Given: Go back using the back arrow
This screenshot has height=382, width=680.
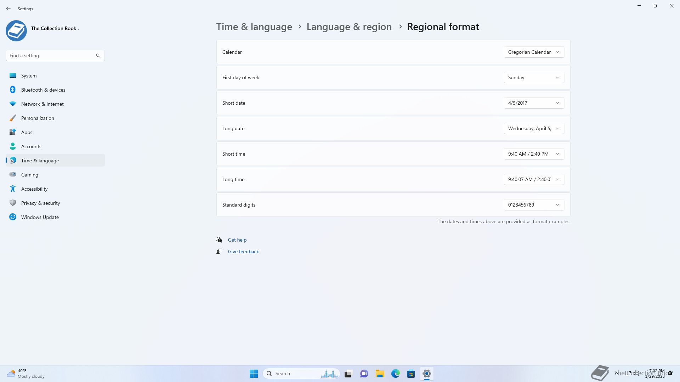Looking at the screenshot, I should pyautogui.click(x=8, y=8).
